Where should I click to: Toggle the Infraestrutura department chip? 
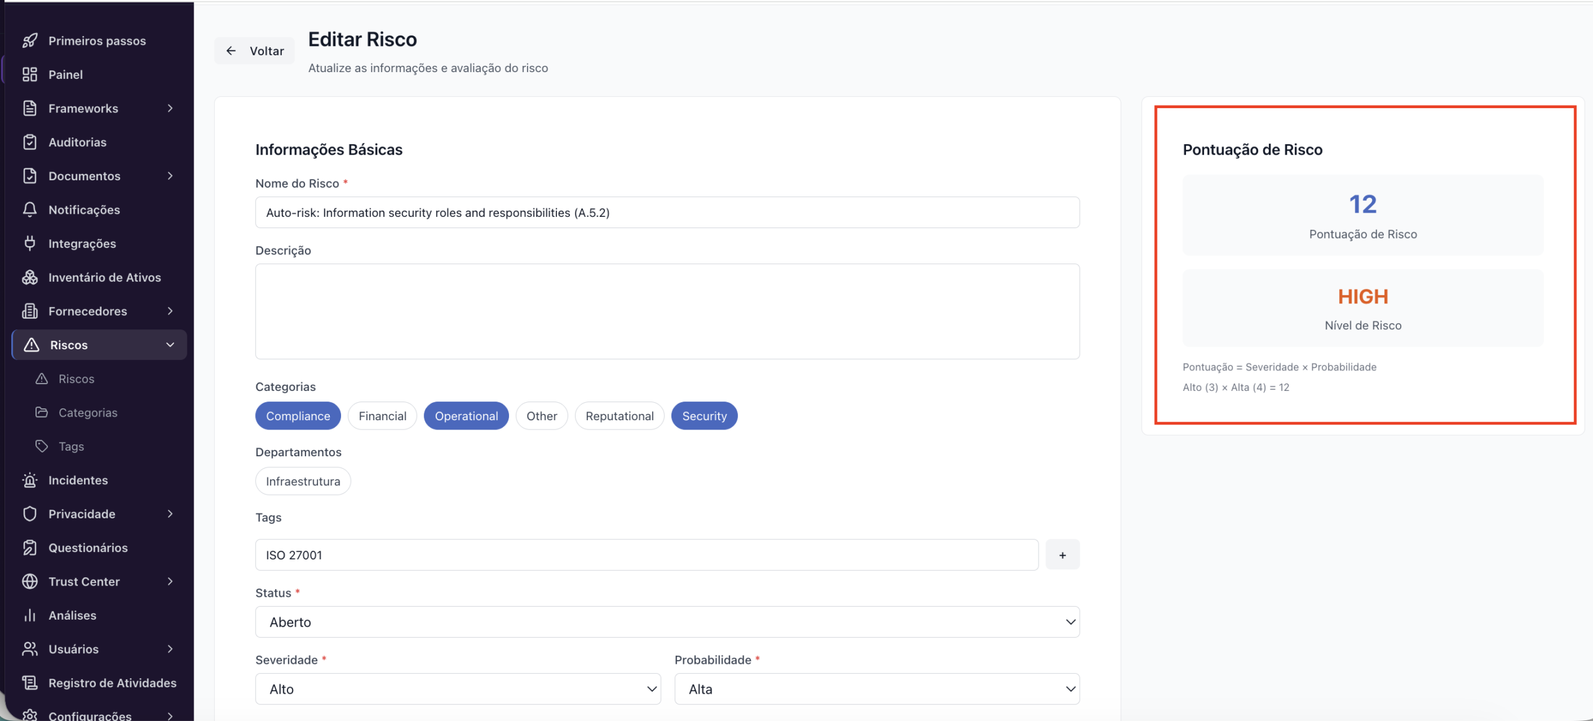[x=303, y=481]
